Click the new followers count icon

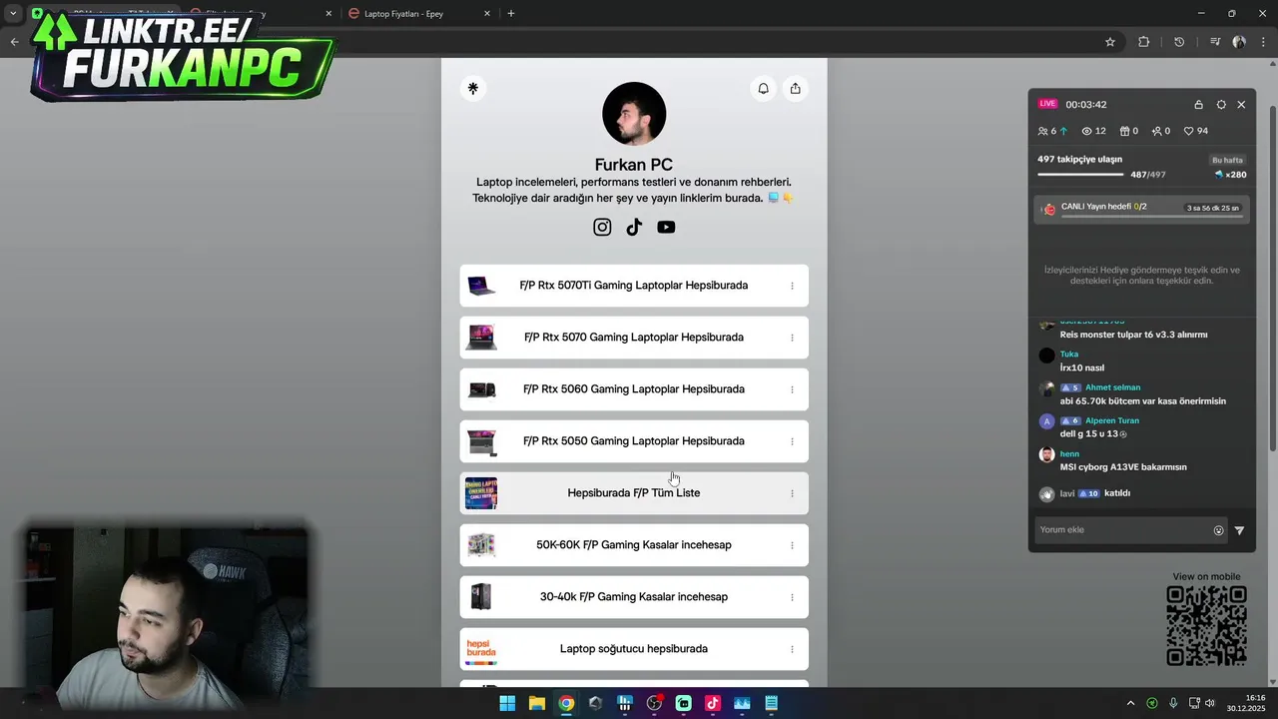point(1156,131)
